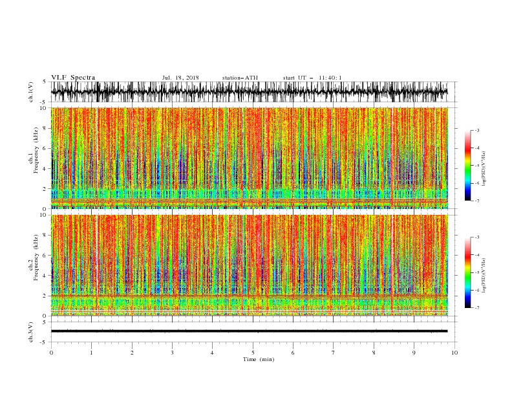Click the "ch.1(V)" axis label
The height and width of the screenshot is (396, 512).
pyautogui.click(x=31, y=92)
